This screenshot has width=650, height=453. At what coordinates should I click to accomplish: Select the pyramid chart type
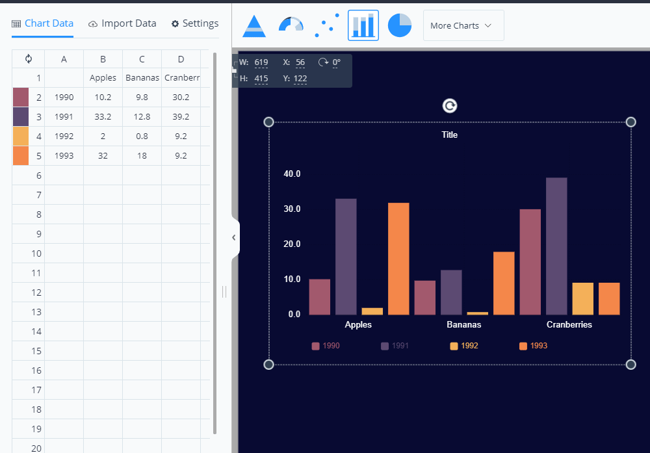click(253, 25)
